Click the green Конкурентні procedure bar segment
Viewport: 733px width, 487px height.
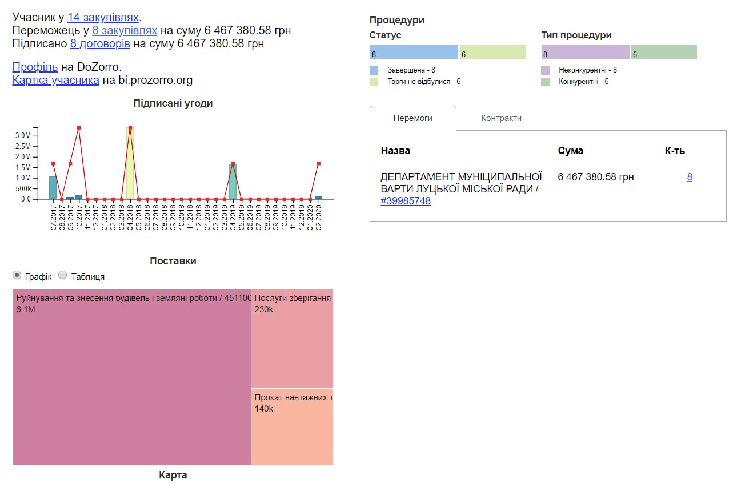click(x=664, y=53)
